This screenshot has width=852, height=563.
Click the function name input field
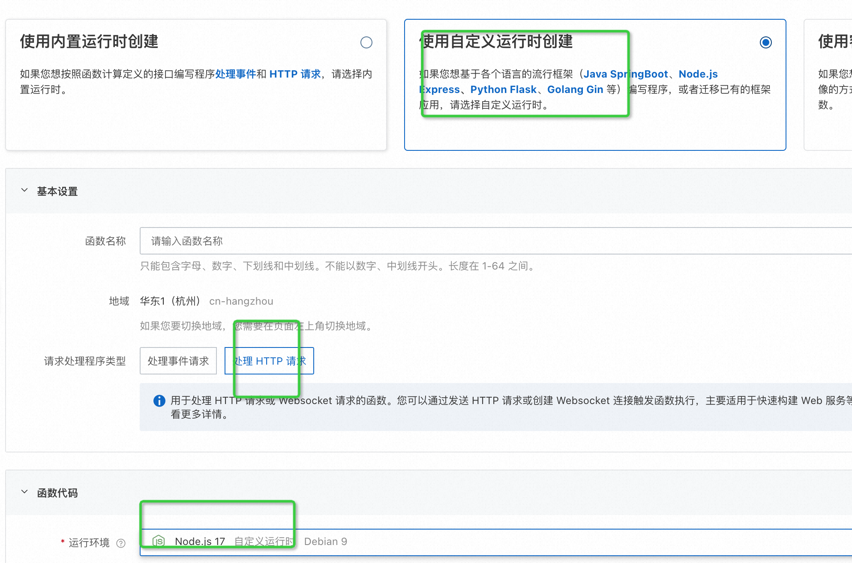tap(496, 241)
